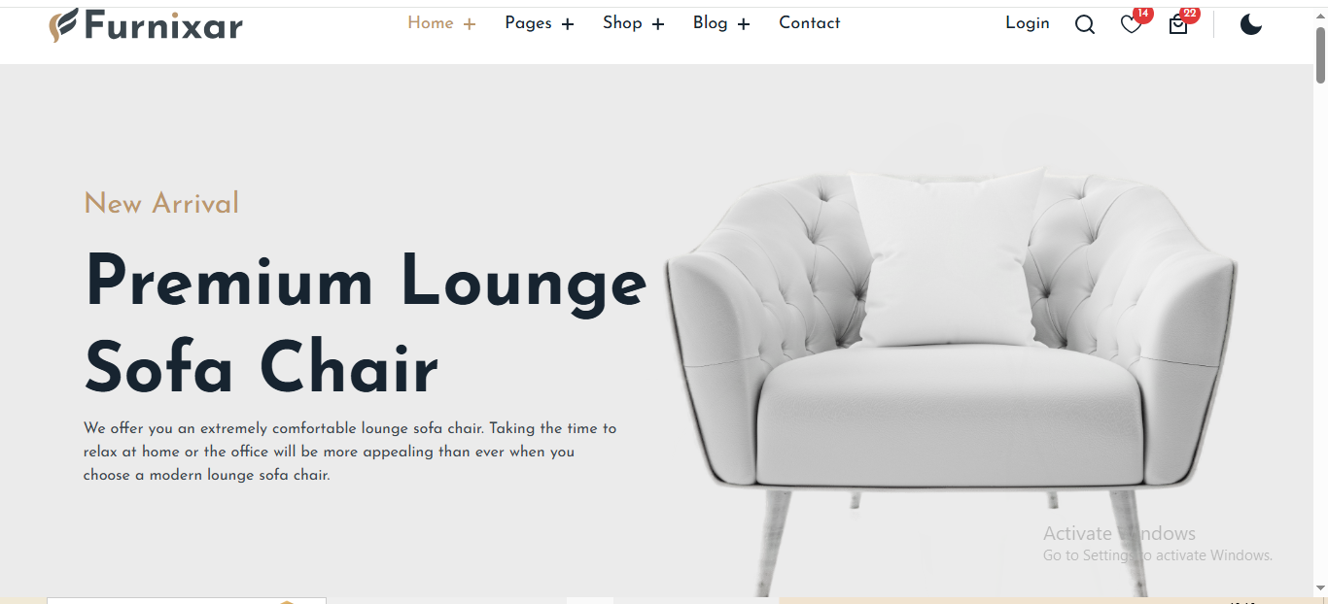Image resolution: width=1328 pixels, height=604 pixels.
Task: Open the search magnifier icon
Action: 1085,24
